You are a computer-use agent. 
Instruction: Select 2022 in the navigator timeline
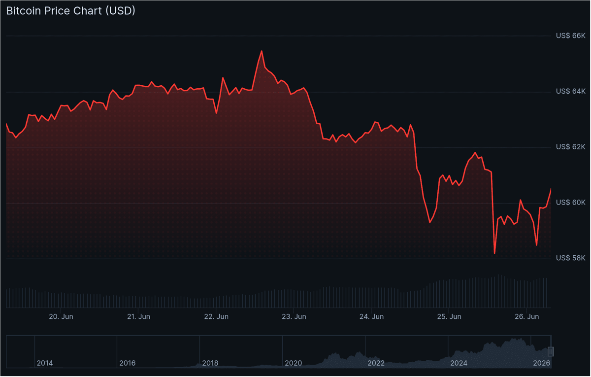(x=376, y=363)
